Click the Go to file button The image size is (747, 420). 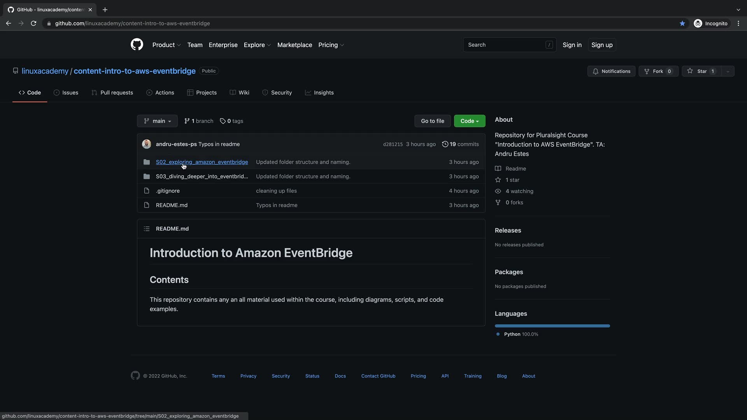(432, 121)
